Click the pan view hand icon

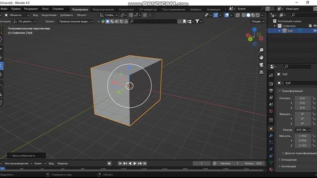261,57
